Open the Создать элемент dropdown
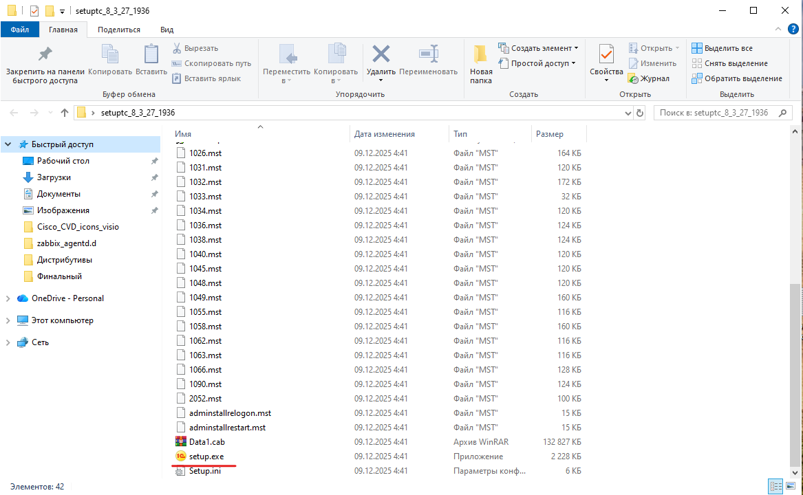Viewport: 803px width, 495px height. tap(538, 48)
